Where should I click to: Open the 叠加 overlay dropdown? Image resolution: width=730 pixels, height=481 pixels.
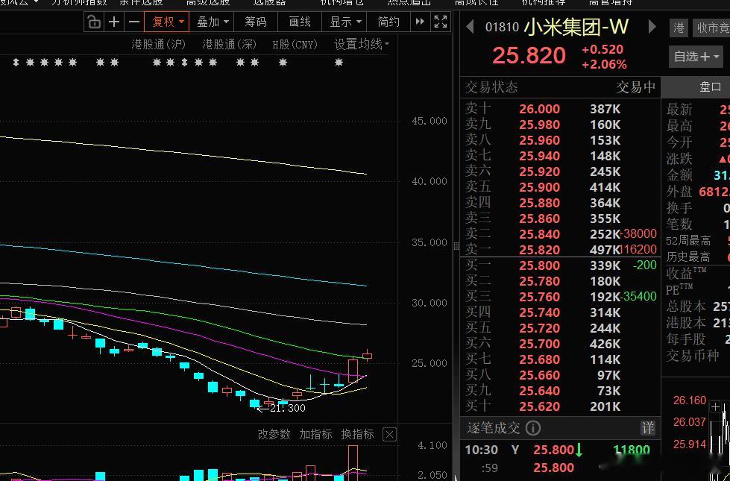(x=213, y=22)
